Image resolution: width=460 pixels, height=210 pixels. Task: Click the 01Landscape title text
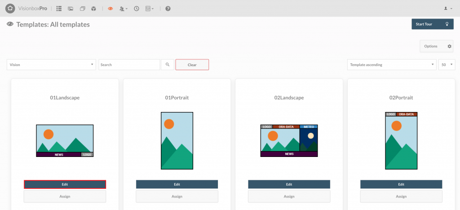tap(65, 98)
